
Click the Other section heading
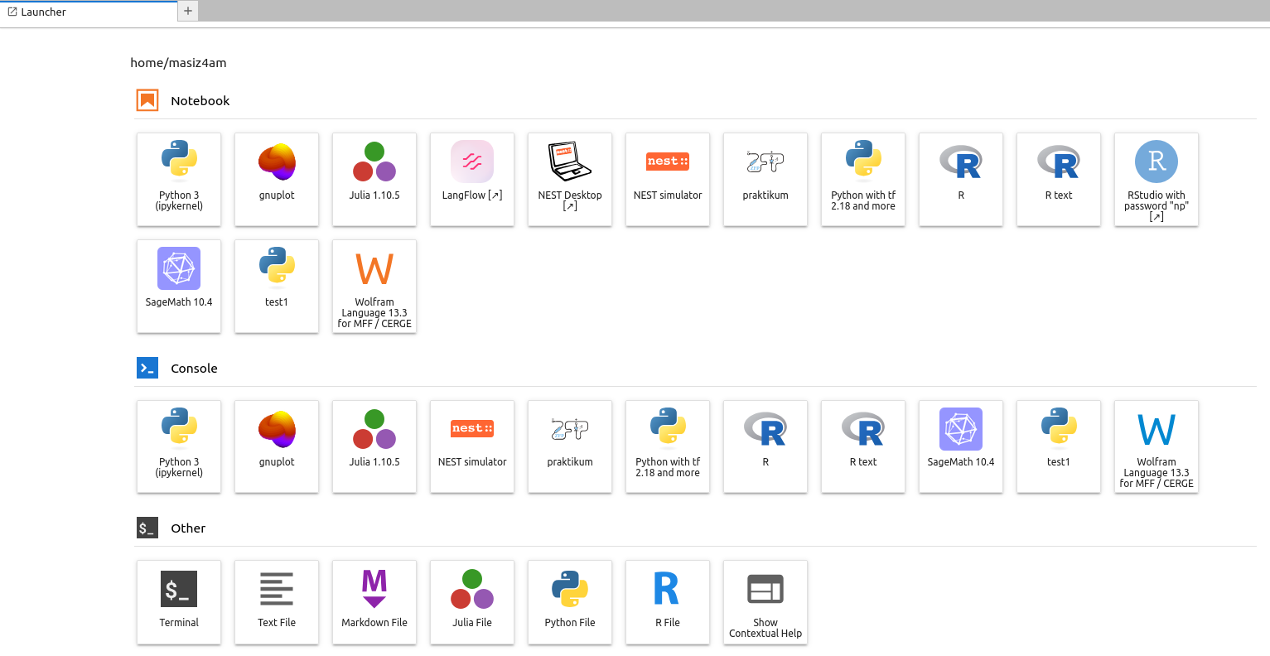(188, 528)
